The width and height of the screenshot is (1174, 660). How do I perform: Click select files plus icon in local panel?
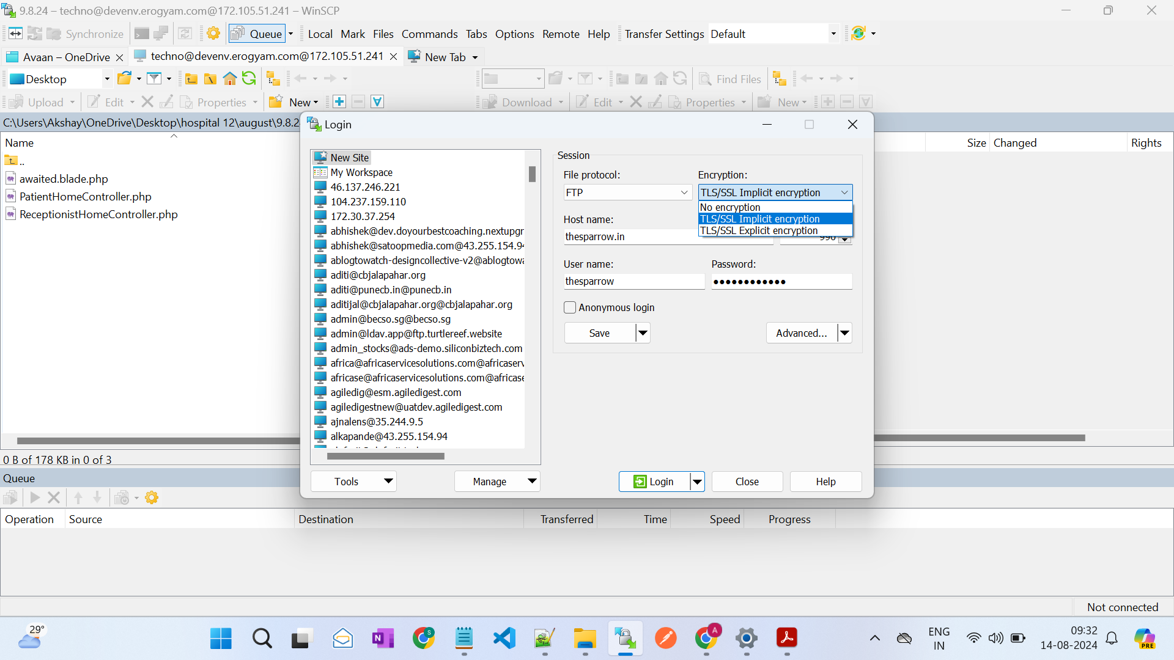[x=339, y=102]
